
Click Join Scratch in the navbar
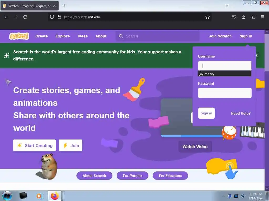coord(220,36)
